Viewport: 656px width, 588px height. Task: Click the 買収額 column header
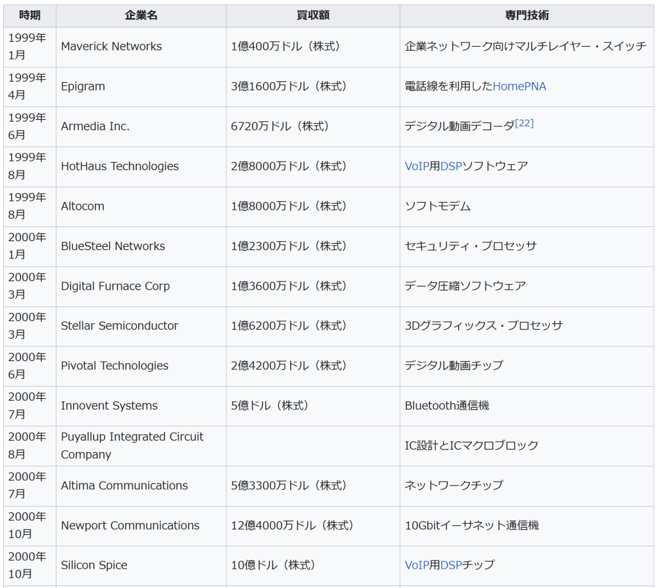coord(312,15)
